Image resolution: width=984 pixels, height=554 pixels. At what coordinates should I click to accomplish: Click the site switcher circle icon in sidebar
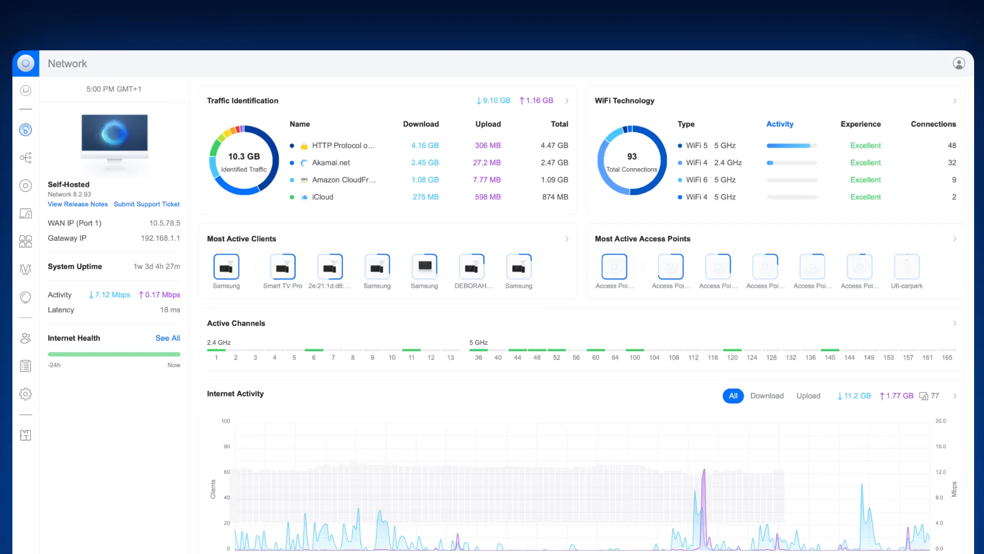tap(26, 90)
